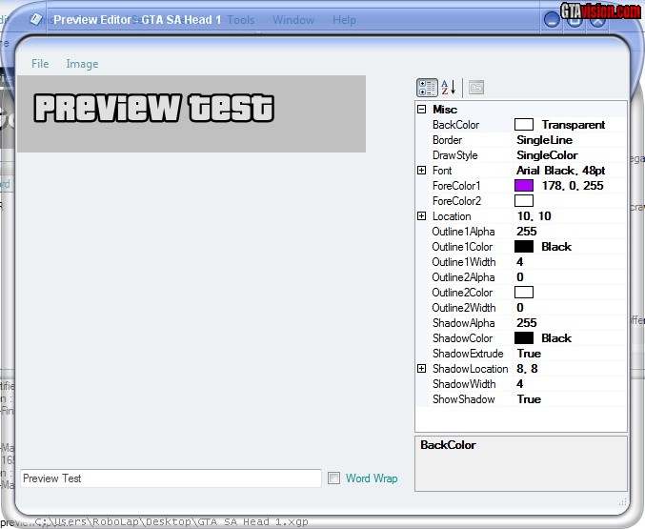Click the Categorized view icon

[x=427, y=88]
